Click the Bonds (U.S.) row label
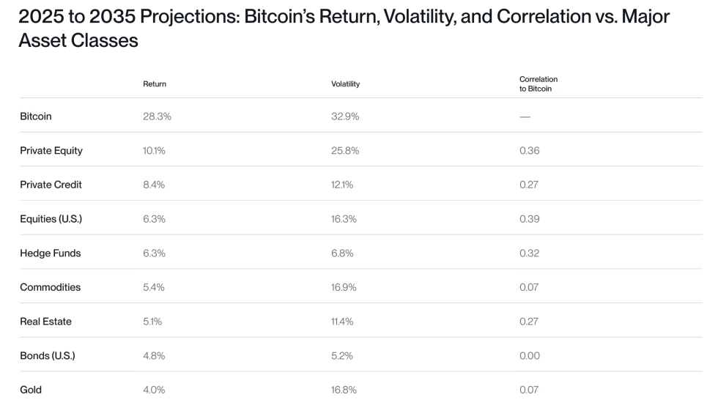 tap(48, 356)
